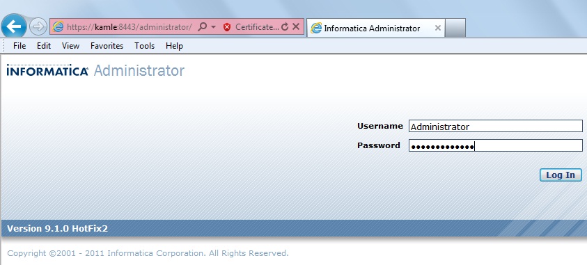Click the Version 9.1.0 HotFix2 text
Screen dimensions: 587x265
58,228
